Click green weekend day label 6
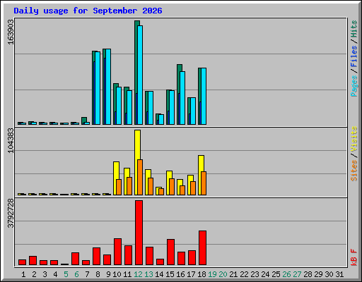 coord(76,274)
